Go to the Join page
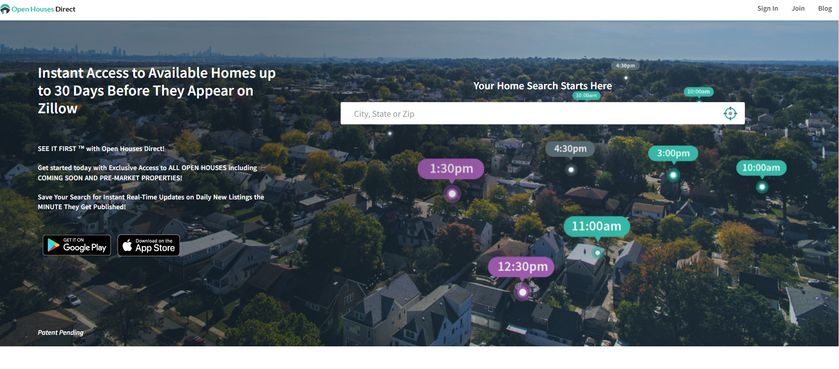The image size is (839, 369). click(x=798, y=8)
